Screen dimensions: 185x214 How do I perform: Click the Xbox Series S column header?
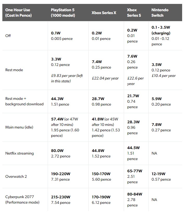134,13
